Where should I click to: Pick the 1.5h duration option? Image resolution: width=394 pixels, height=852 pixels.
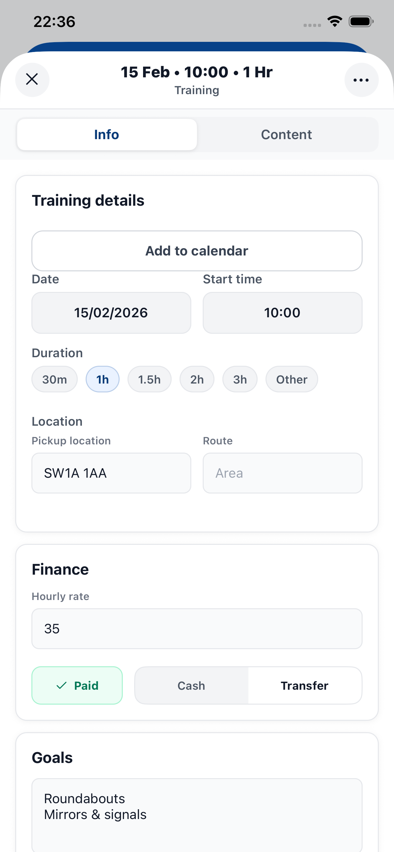(149, 379)
